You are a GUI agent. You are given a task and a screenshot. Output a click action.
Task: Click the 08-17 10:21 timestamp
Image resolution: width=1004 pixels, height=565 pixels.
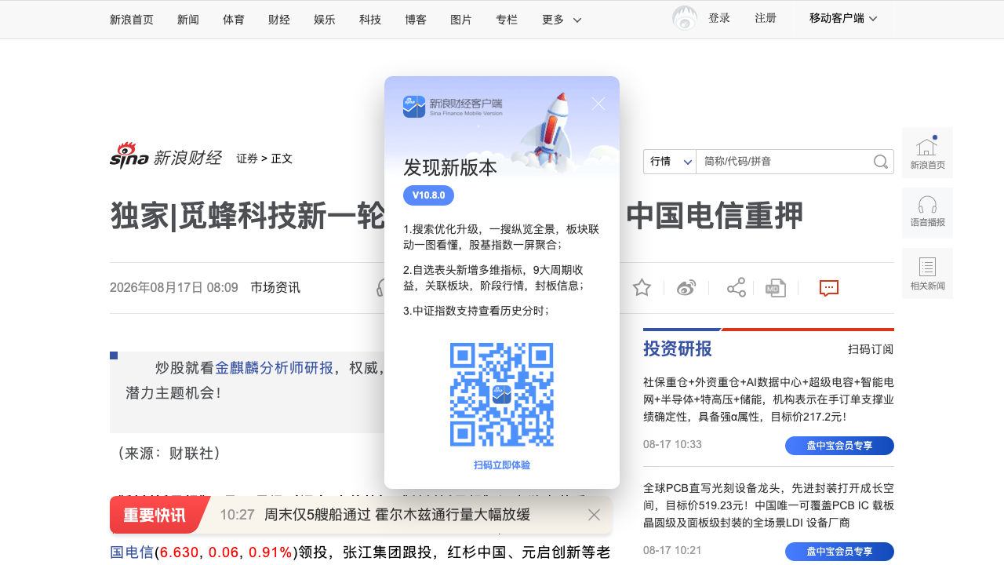point(672,550)
